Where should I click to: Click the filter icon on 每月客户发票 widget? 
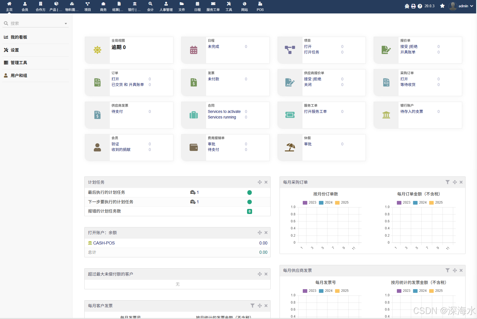[x=252, y=306]
